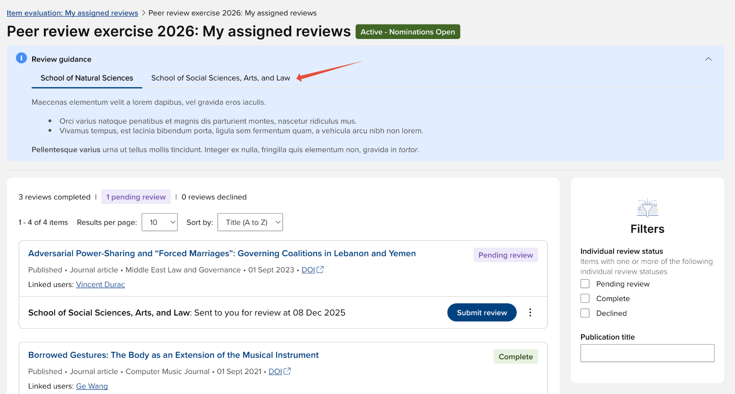Click the 1 pending review badge
This screenshot has height=394, width=735.
136,197
